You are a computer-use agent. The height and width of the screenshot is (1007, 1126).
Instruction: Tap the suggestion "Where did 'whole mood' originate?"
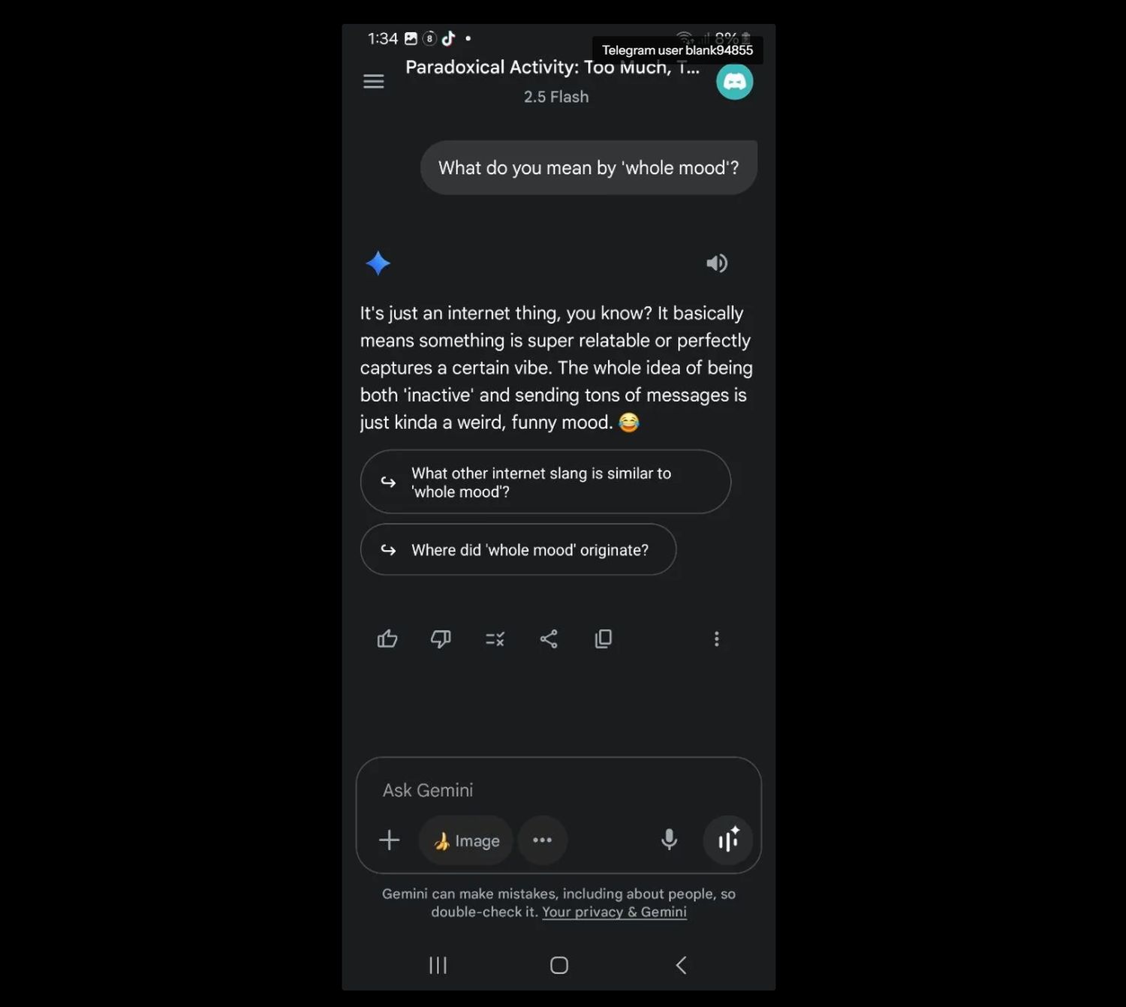click(518, 549)
